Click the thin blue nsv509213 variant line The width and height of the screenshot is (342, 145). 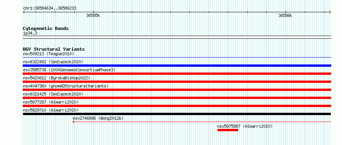coord(177,58)
